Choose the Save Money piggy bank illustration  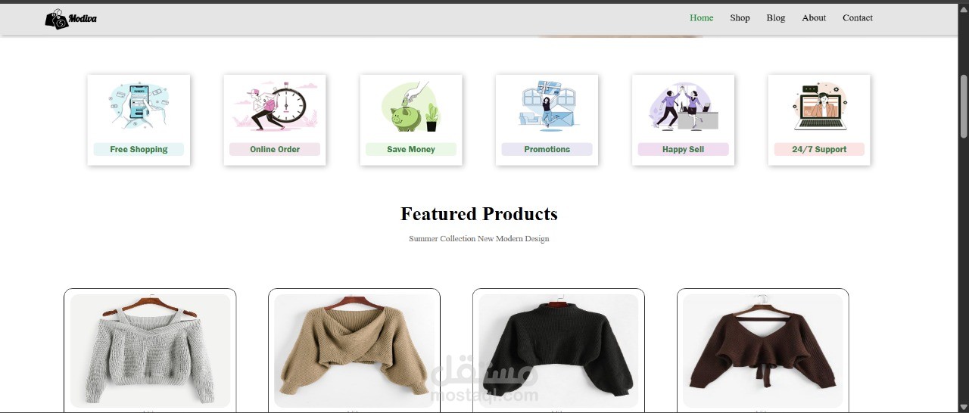[411, 107]
